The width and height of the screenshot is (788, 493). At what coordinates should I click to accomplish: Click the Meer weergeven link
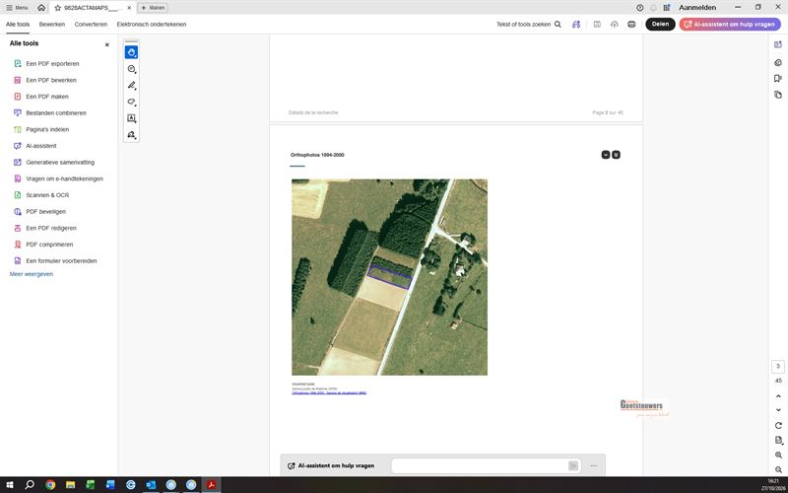point(32,274)
